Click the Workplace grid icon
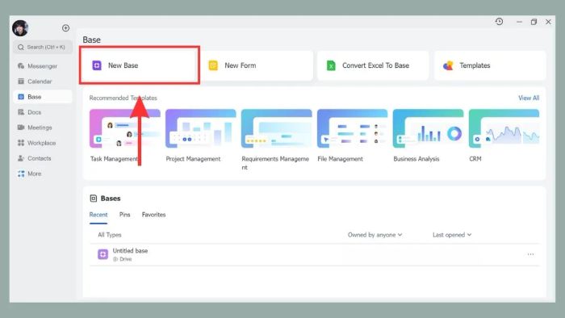This screenshot has height=318, width=565. [21, 143]
